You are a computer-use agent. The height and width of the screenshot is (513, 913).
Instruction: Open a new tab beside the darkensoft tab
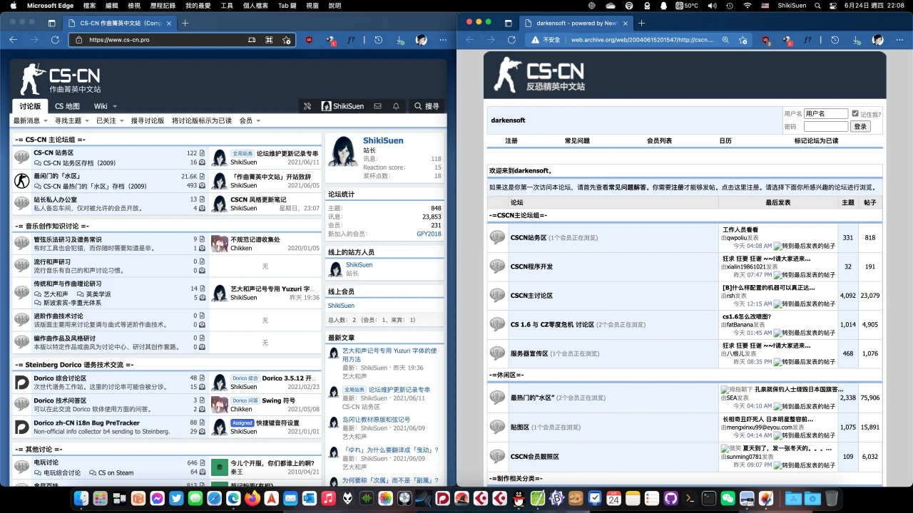641,23
